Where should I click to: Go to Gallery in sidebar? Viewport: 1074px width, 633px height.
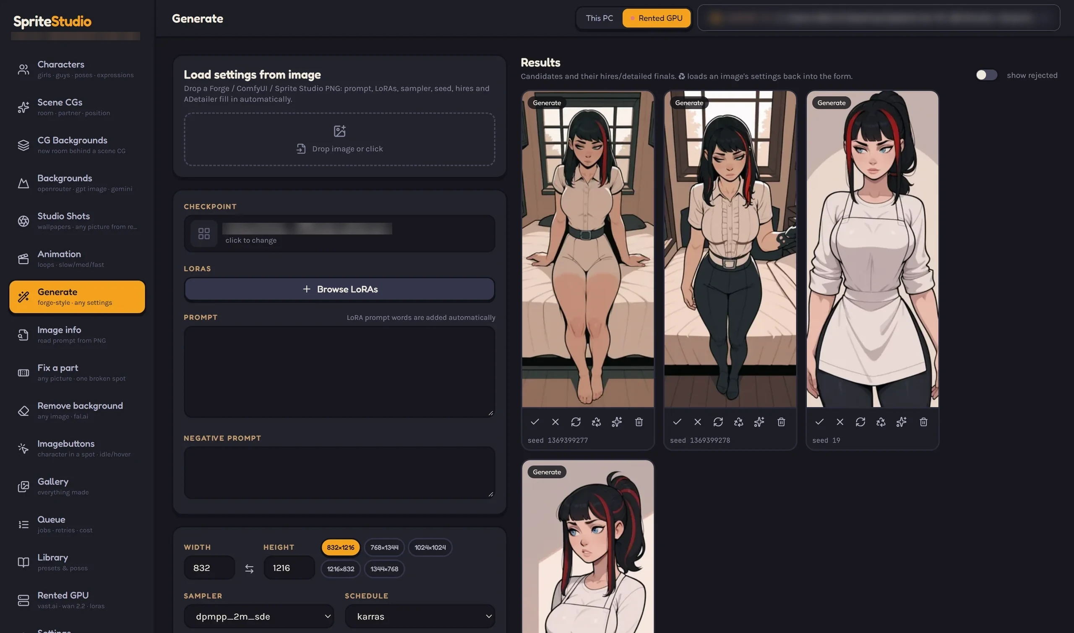click(77, 486)
